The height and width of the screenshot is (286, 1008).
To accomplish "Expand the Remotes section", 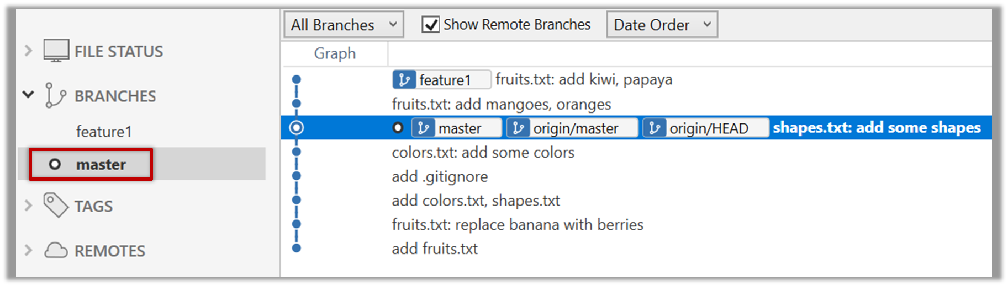I will coord(28,251).
